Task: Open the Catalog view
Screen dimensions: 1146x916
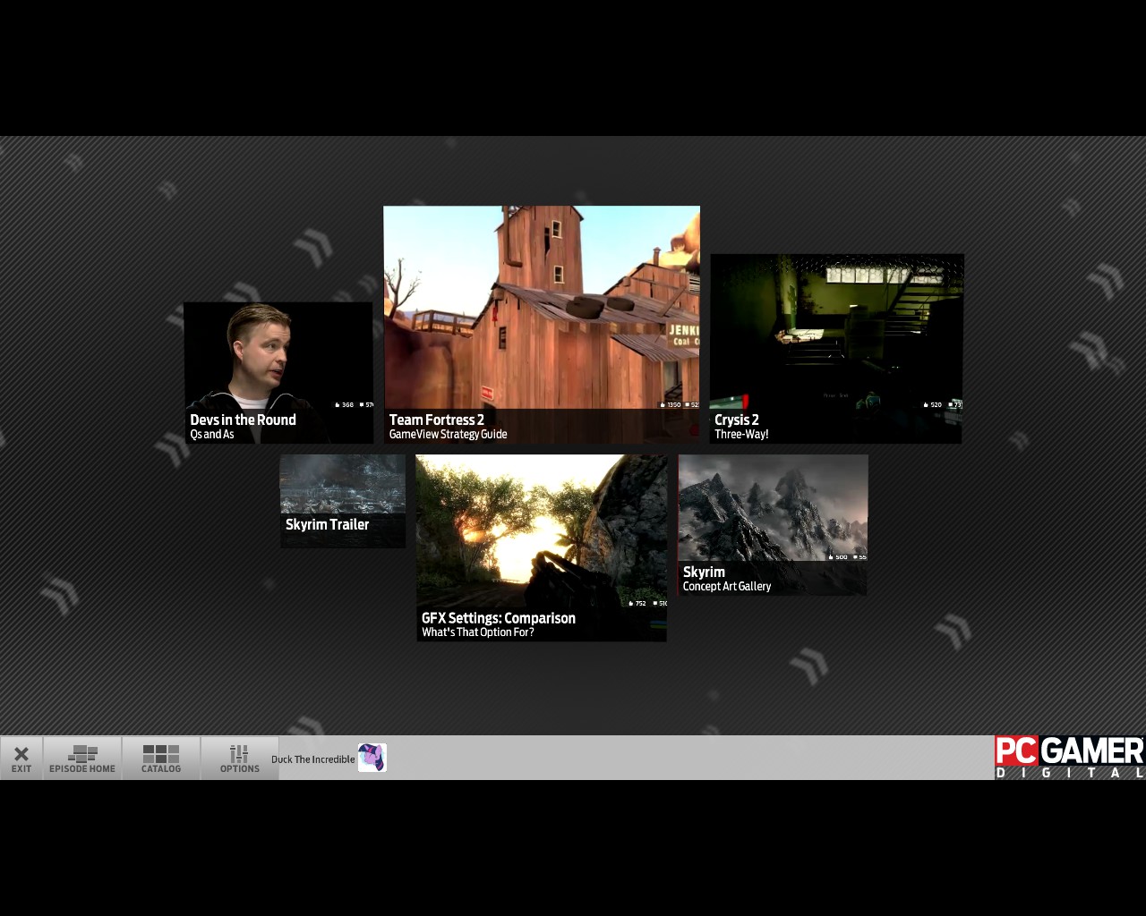Action: coord(161,758)
